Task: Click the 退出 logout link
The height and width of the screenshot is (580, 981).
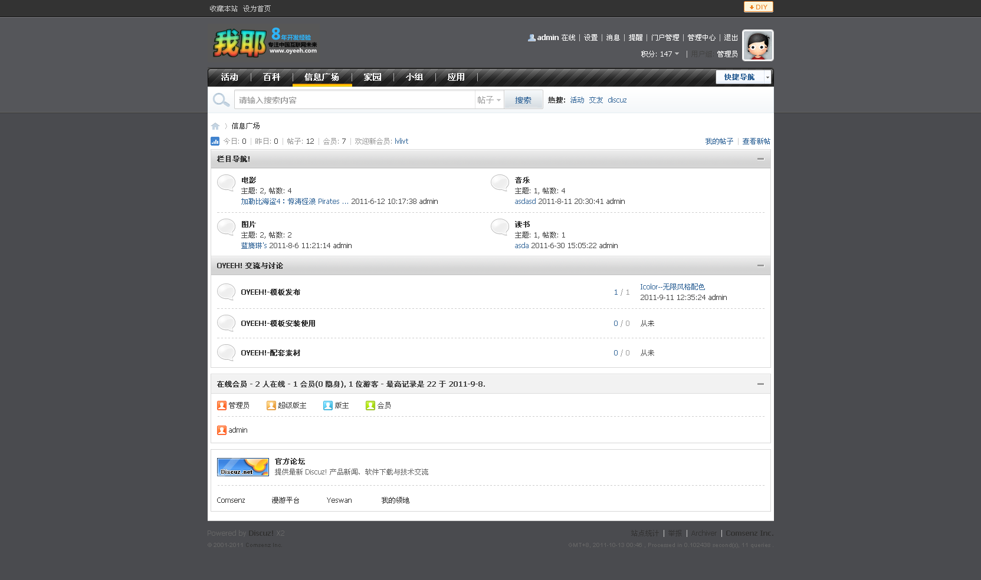Action: point(731,38)
